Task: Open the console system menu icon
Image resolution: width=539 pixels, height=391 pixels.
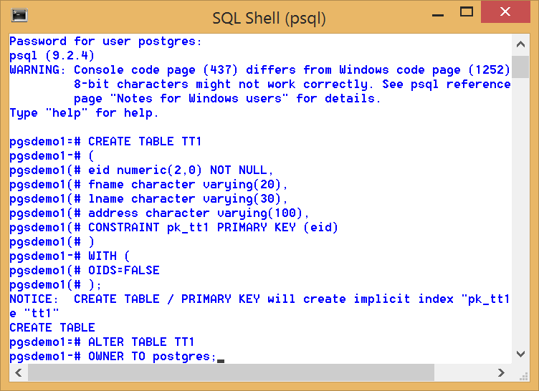Action: point(19,15)
